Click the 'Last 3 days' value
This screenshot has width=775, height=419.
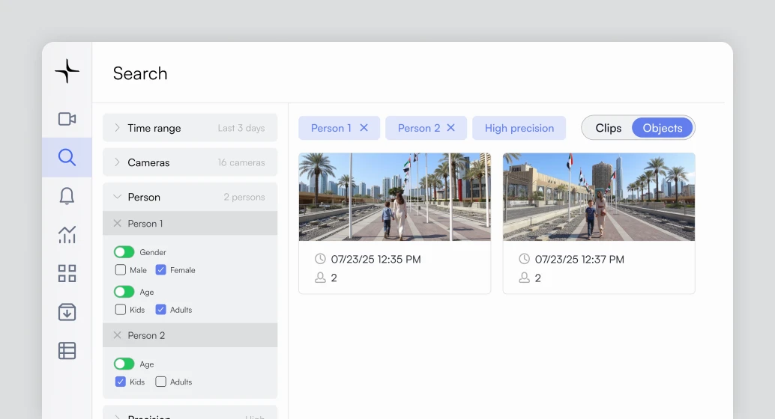pos(241,128)
